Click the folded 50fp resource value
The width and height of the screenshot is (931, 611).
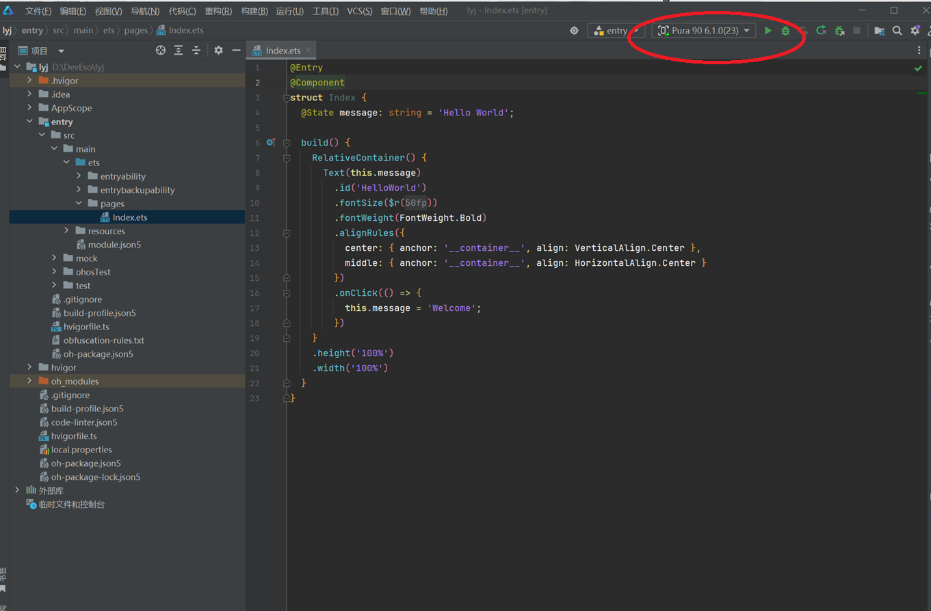[416, 203]
